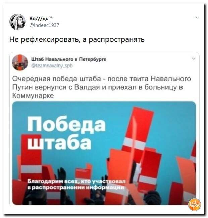
Task: Click 'Навального' in the quoted tweet text
Action: click(171, 79)
